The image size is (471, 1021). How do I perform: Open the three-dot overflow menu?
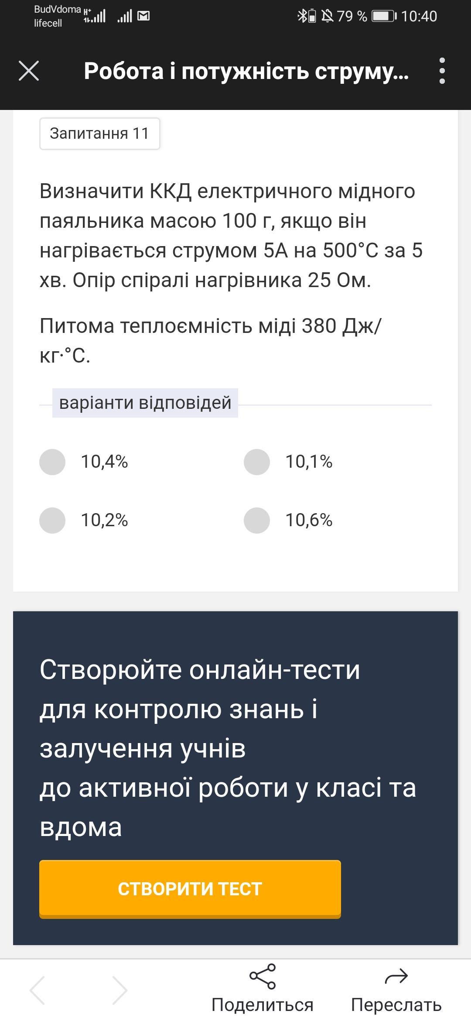click(442, 71)
